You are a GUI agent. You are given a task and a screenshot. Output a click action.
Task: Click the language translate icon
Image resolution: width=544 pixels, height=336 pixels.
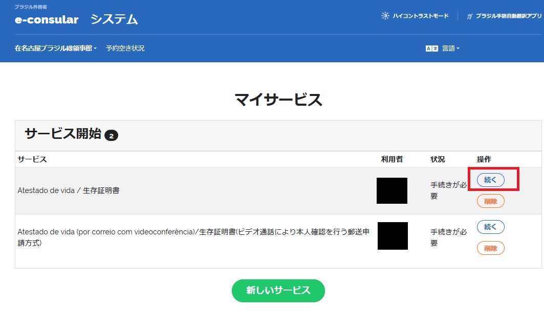[431, 49]
